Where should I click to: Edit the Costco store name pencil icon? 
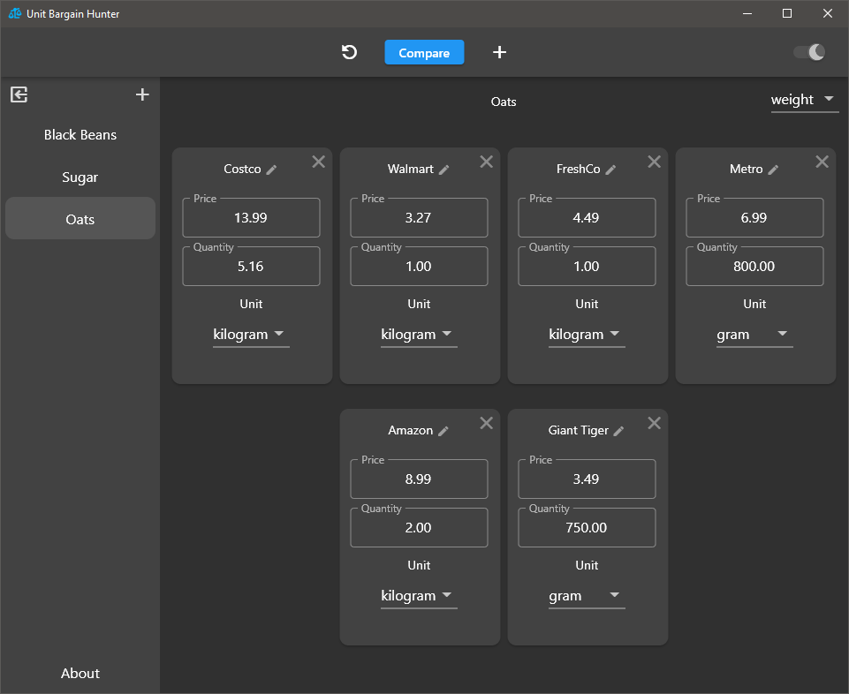[272, 170]
